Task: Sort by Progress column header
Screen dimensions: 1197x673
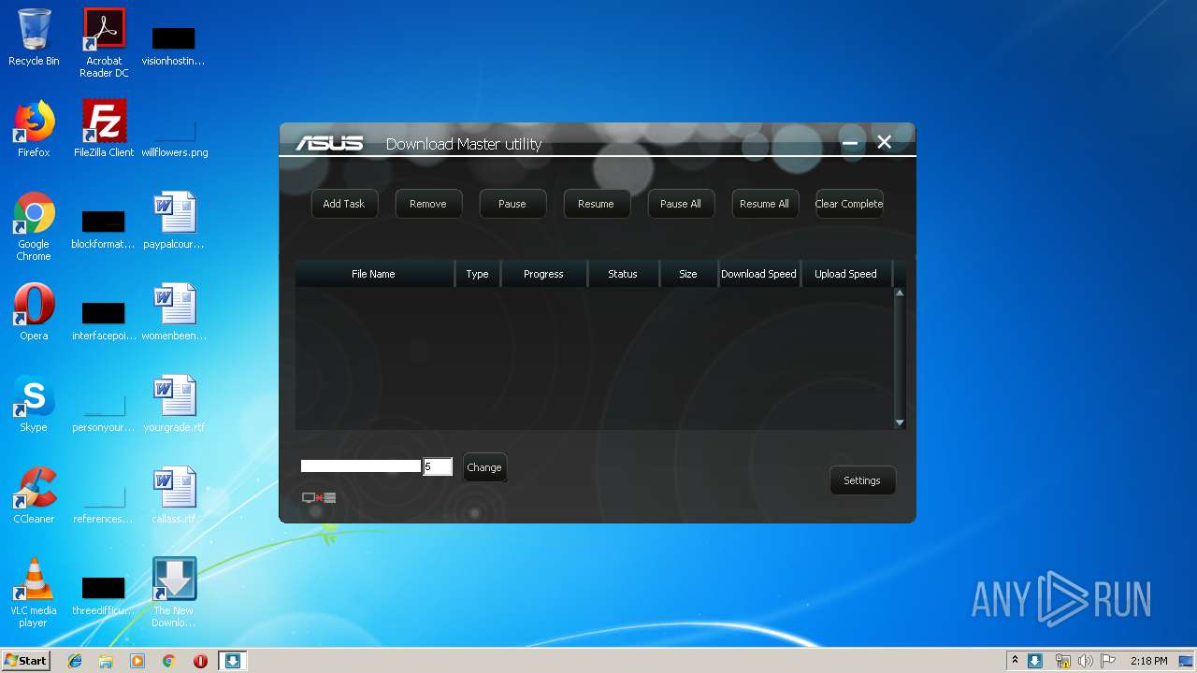Action: [544, 274]
